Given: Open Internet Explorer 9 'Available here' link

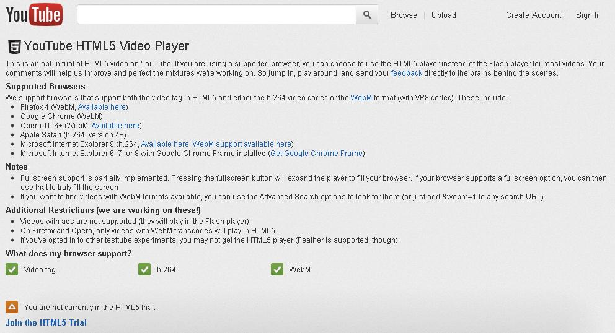Looking at the screenshot, I should click(165, 144).
